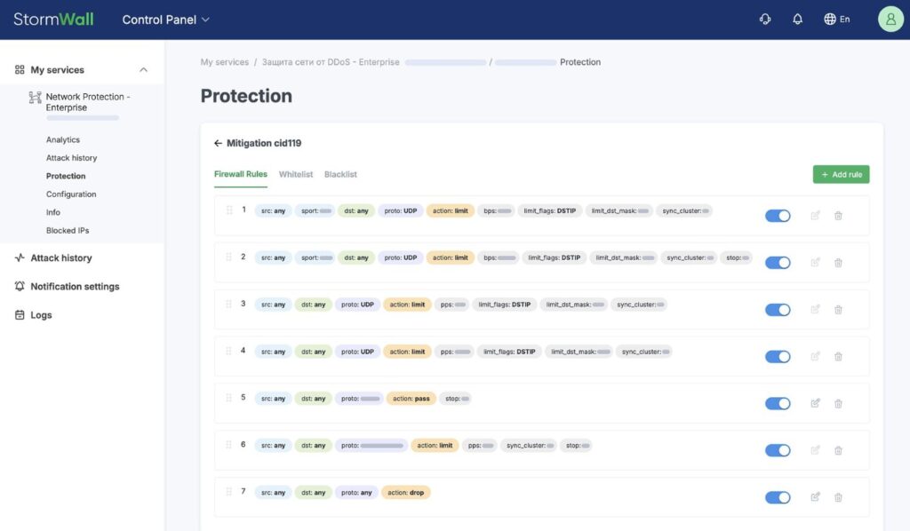
Task: Switch to the Whitelist tab
Action: pos(295,174)
